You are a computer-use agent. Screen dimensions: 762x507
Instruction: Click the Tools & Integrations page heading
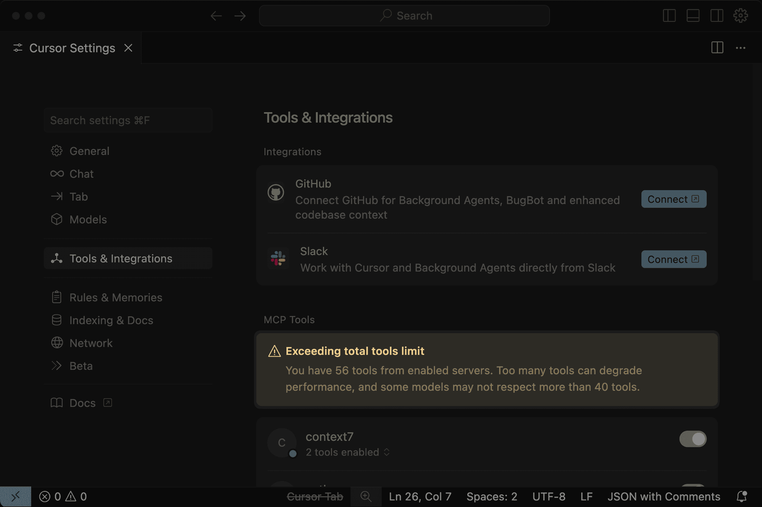click(328, 118)
